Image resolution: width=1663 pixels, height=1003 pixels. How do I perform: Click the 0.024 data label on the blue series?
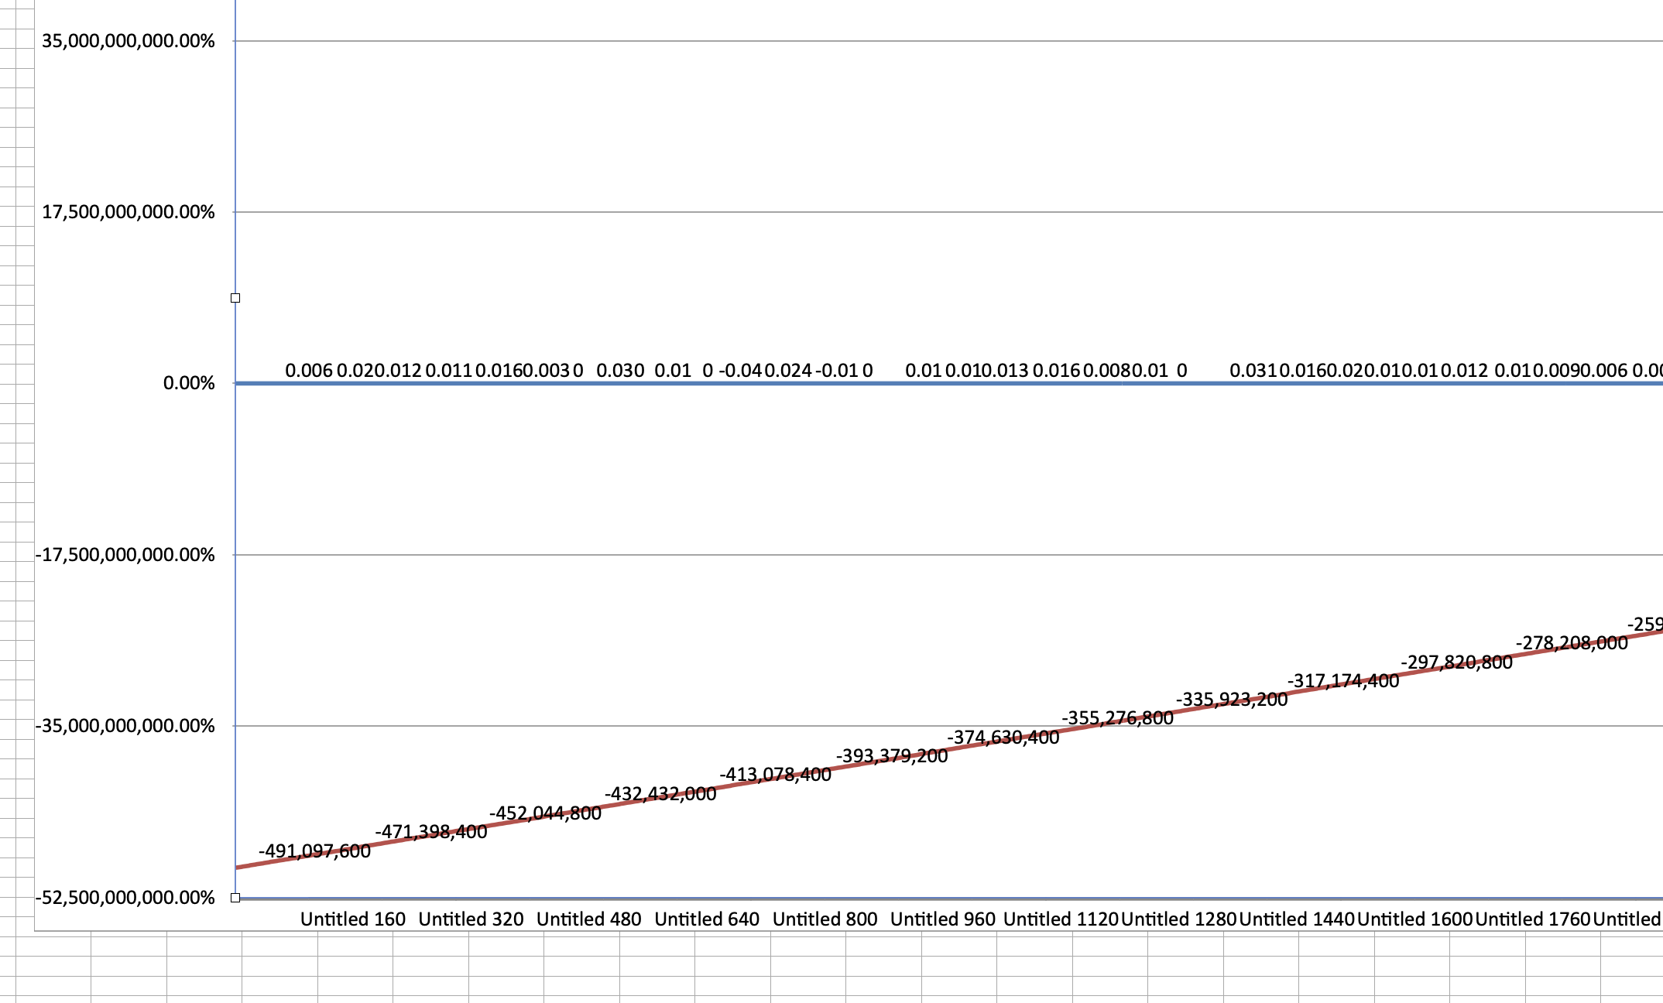click(788, 371)
